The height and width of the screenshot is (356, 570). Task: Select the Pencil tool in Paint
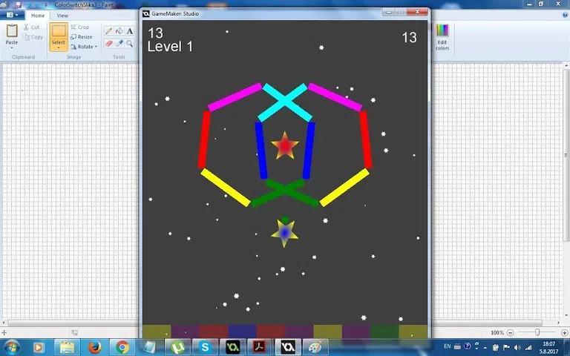click(109, 31)
